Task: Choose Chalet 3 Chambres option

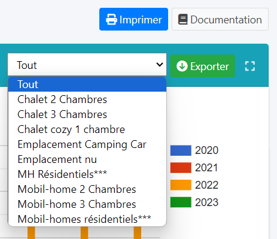Action: pos(87,114)
